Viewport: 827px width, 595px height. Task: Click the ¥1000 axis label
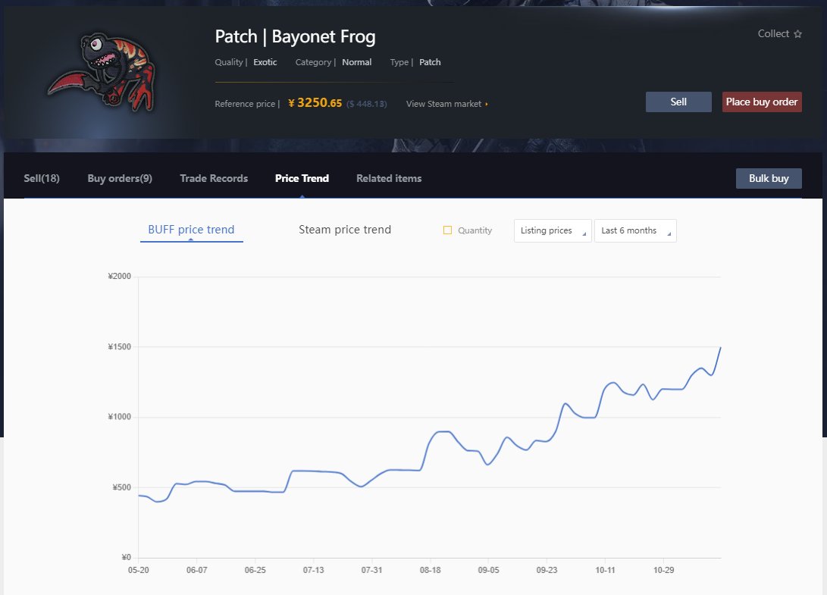pyautogui.click(x=119, y=417)
